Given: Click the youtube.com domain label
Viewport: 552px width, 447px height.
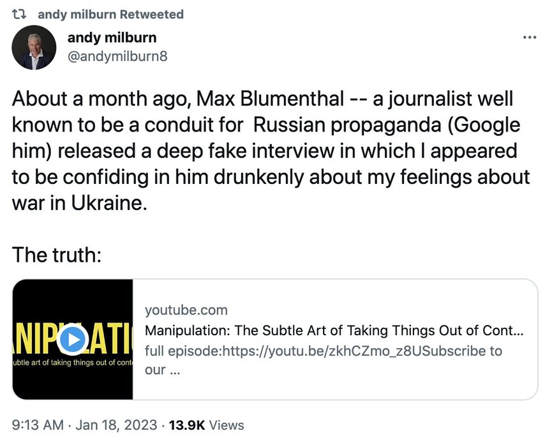Looking at the screenshot, I should [186, 310].
